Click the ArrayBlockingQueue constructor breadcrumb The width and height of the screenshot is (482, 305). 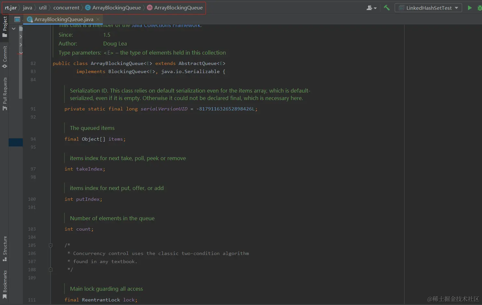pyautogui.click(x=175, y=7)
